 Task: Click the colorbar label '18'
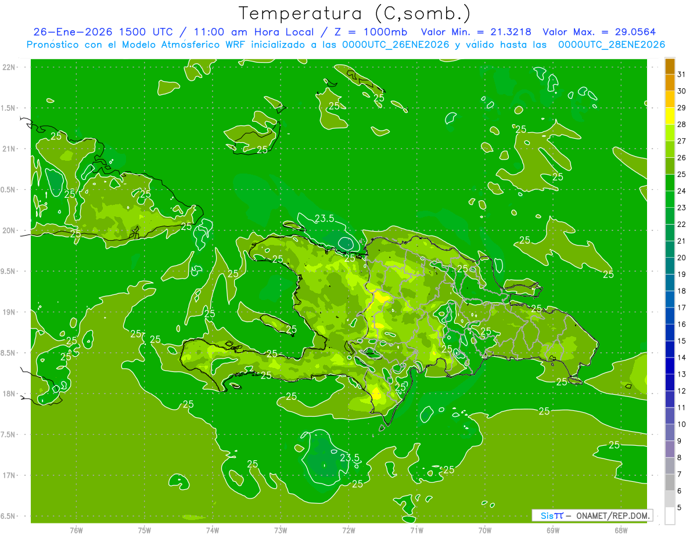point(681,291)
